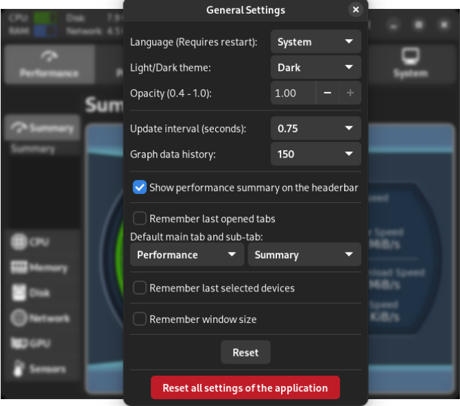The width and height of the screenshot is (460, 406).
Task: Maximize the main window
Action: [x=419, y=25]
